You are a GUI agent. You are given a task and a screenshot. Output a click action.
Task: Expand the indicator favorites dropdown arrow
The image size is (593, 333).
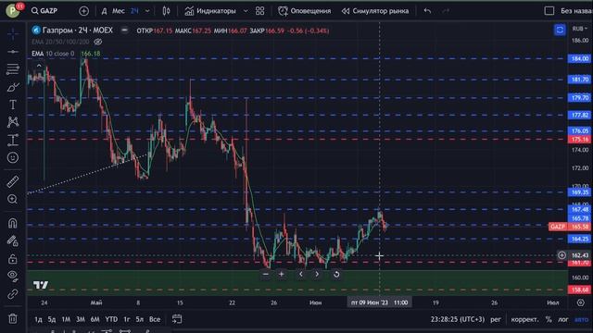(246, 11)
